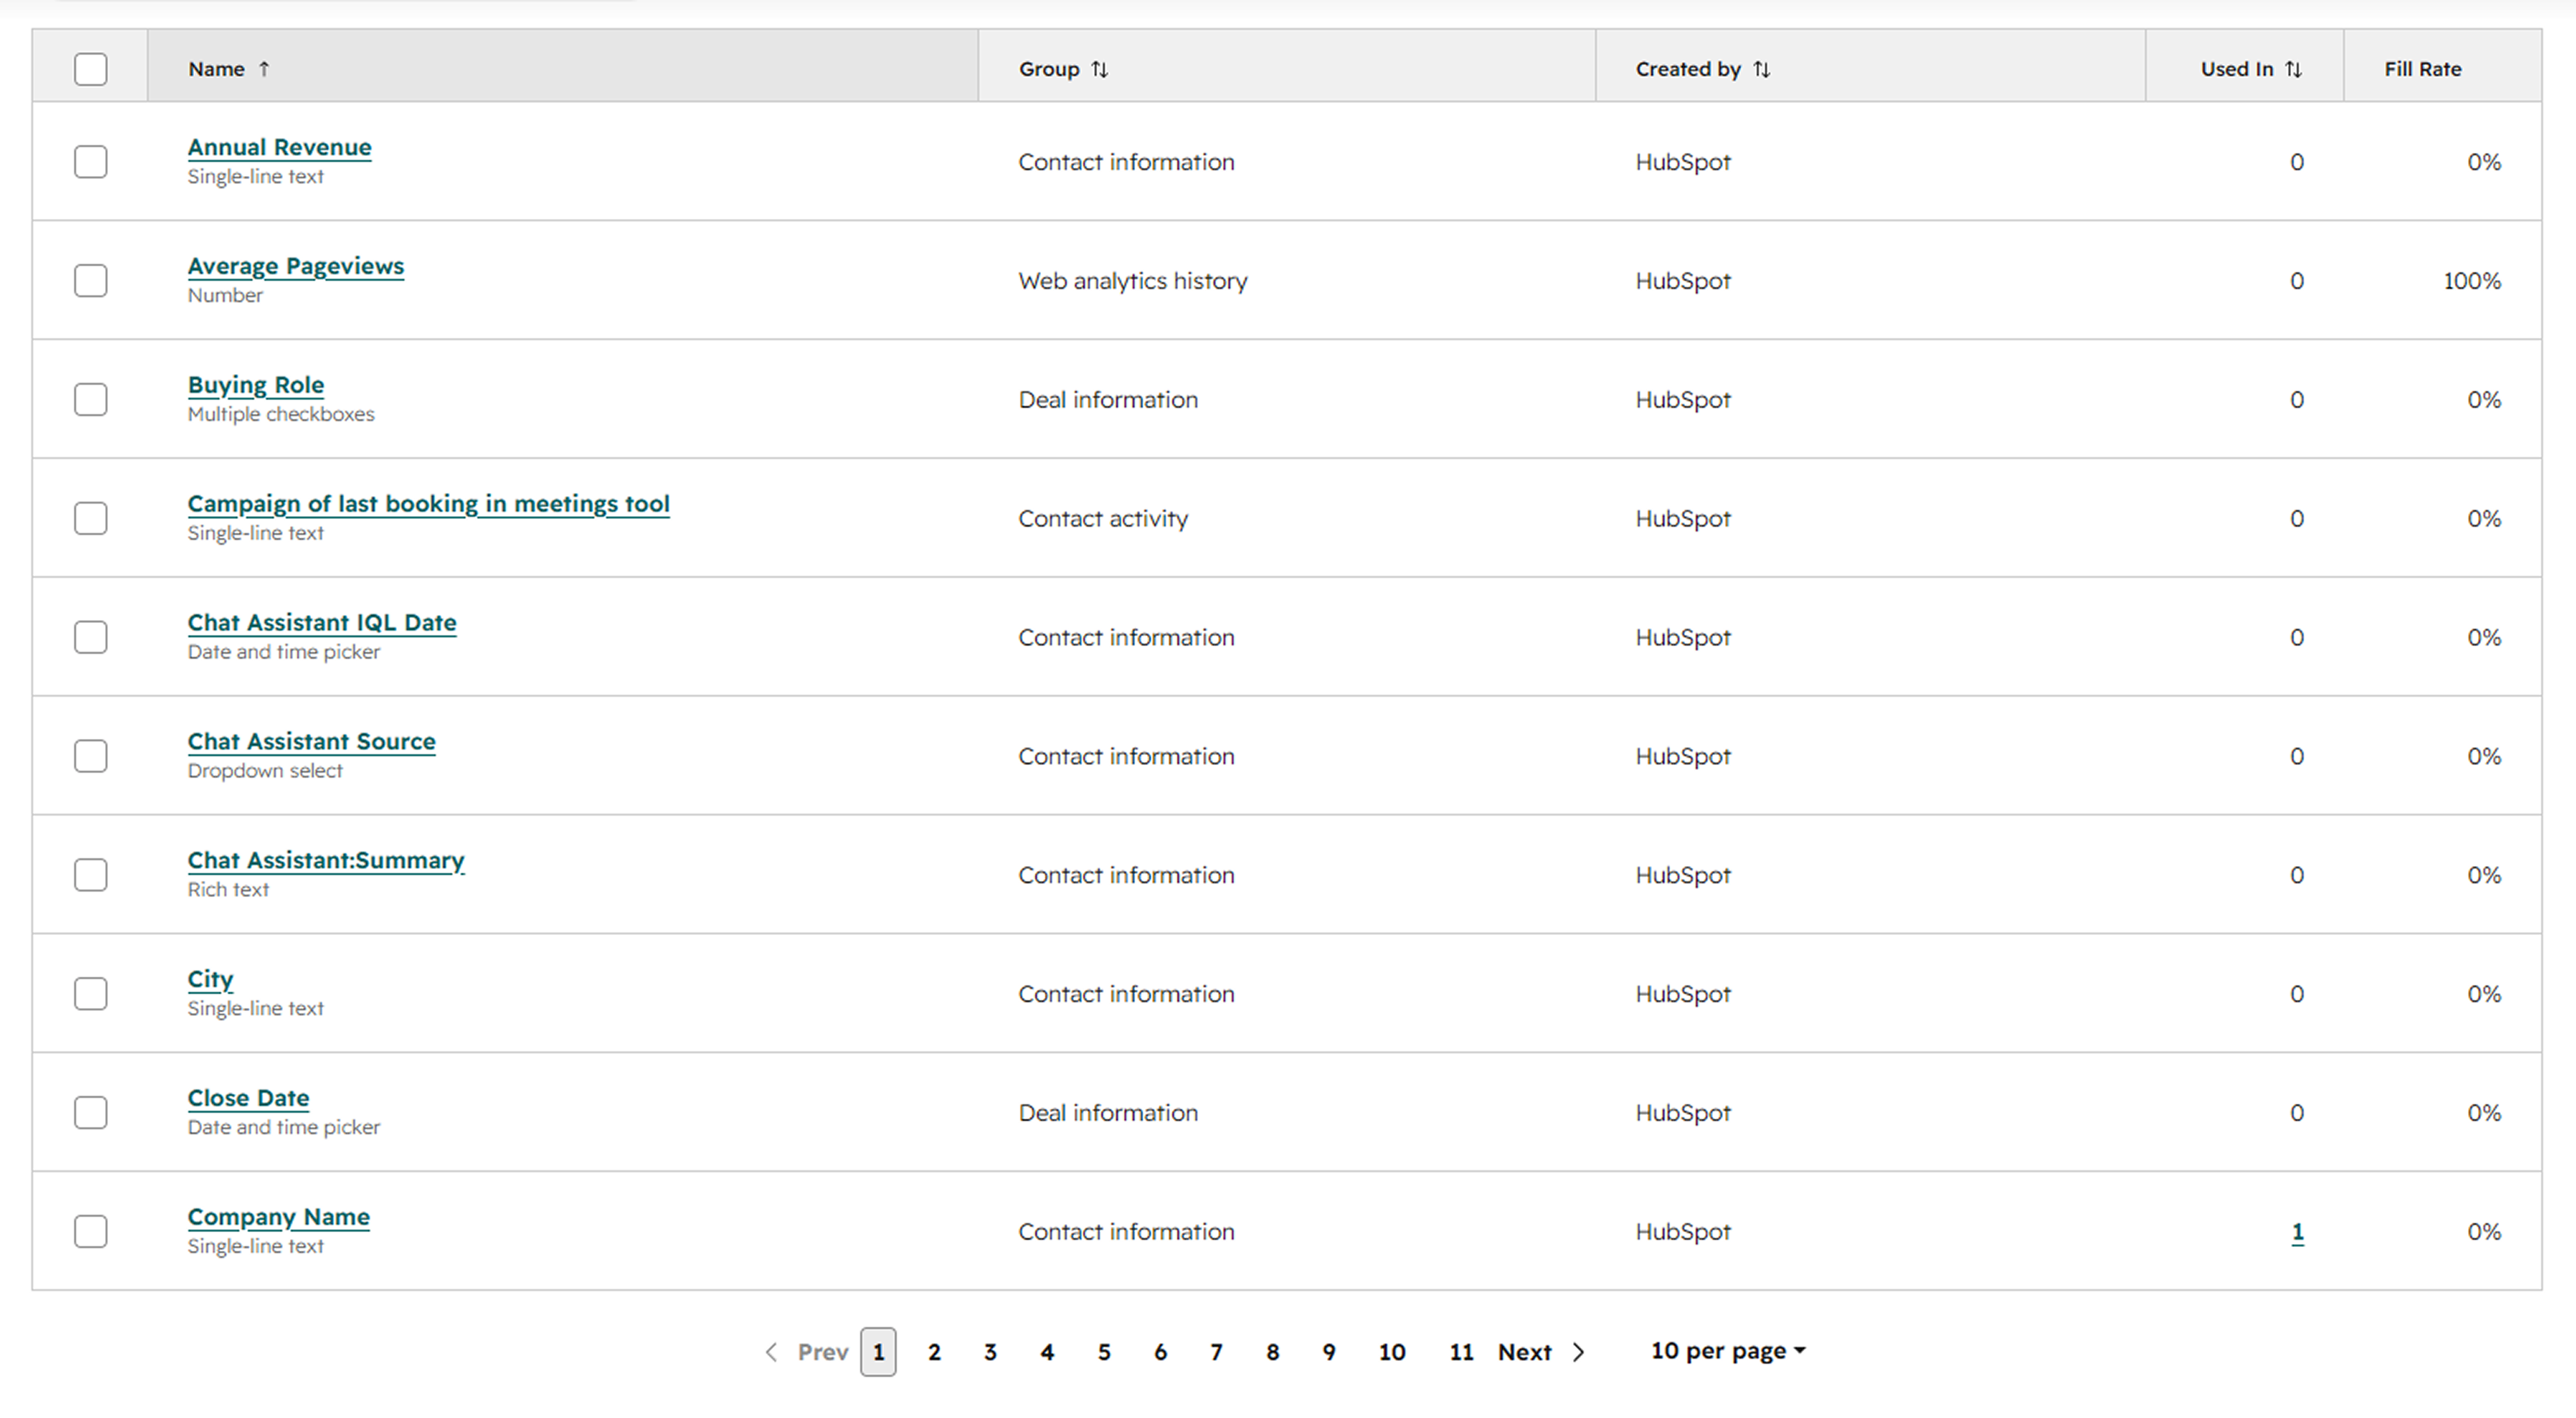Open the Close Date property link
This screenshot has height=1418, width=2576.
[x=249, y=1098]
